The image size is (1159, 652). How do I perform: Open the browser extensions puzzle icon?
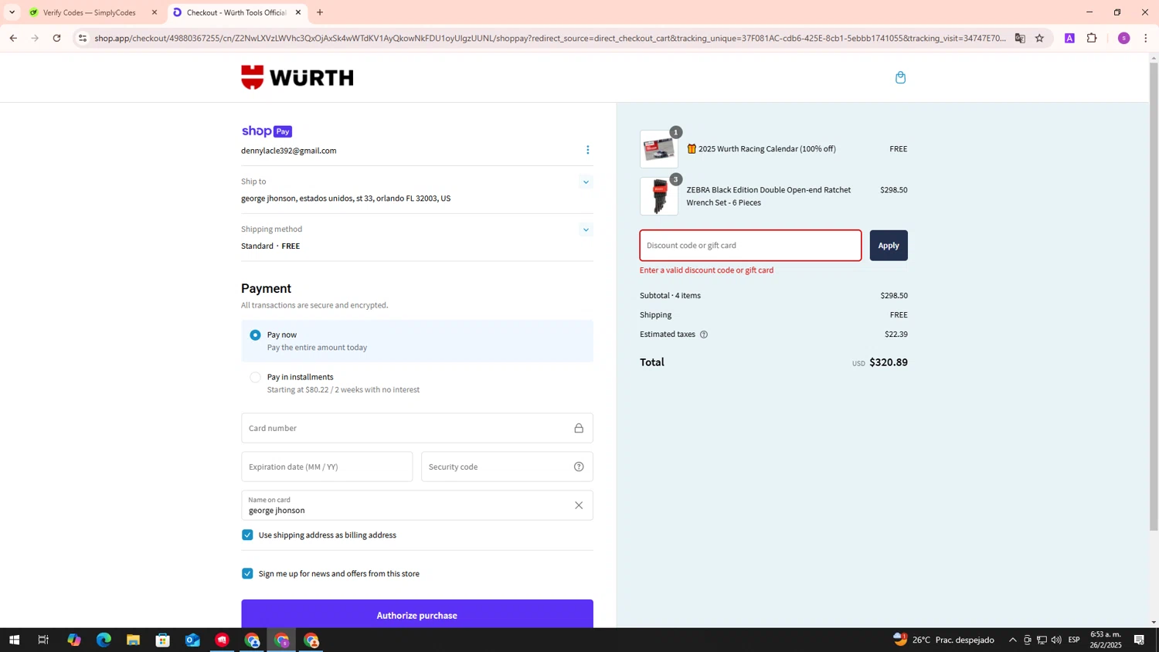[1092, 38]
